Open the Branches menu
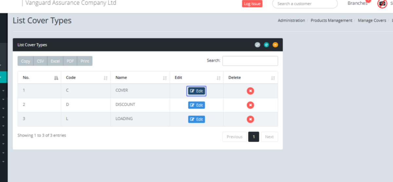This screenshot has width=393, height=182. click(x=357, y=3)
